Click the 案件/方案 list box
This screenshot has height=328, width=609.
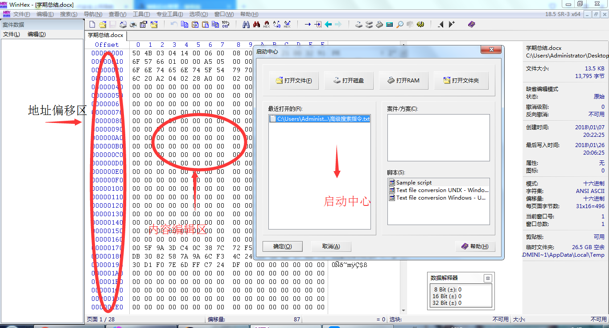[439, 138]
